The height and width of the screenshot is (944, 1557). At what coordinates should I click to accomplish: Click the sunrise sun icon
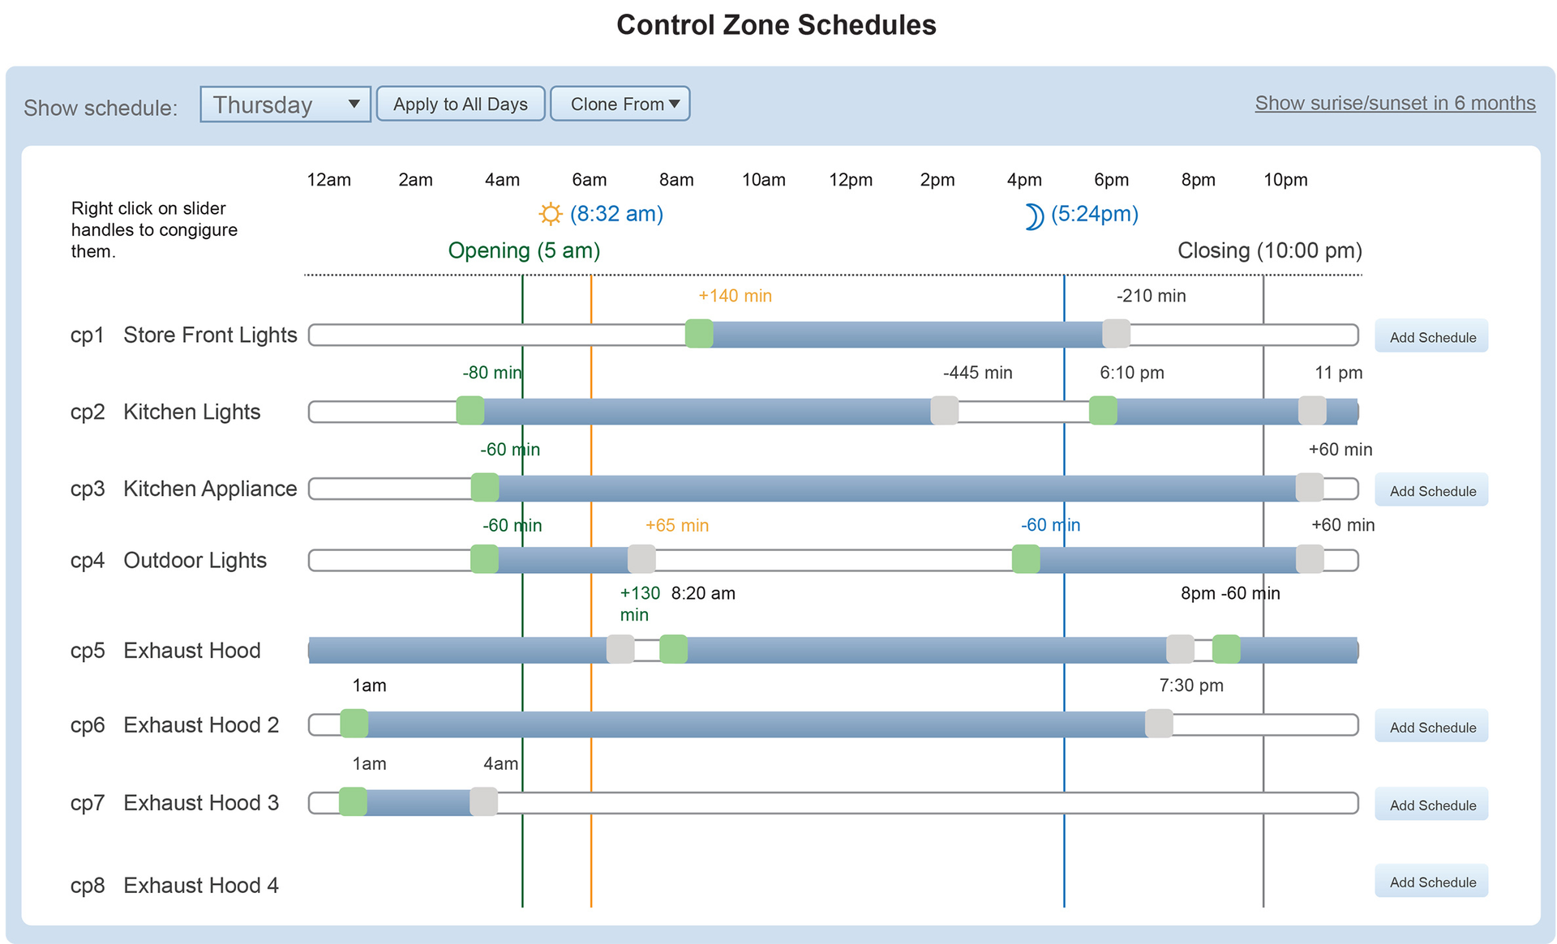click(550, 214)
